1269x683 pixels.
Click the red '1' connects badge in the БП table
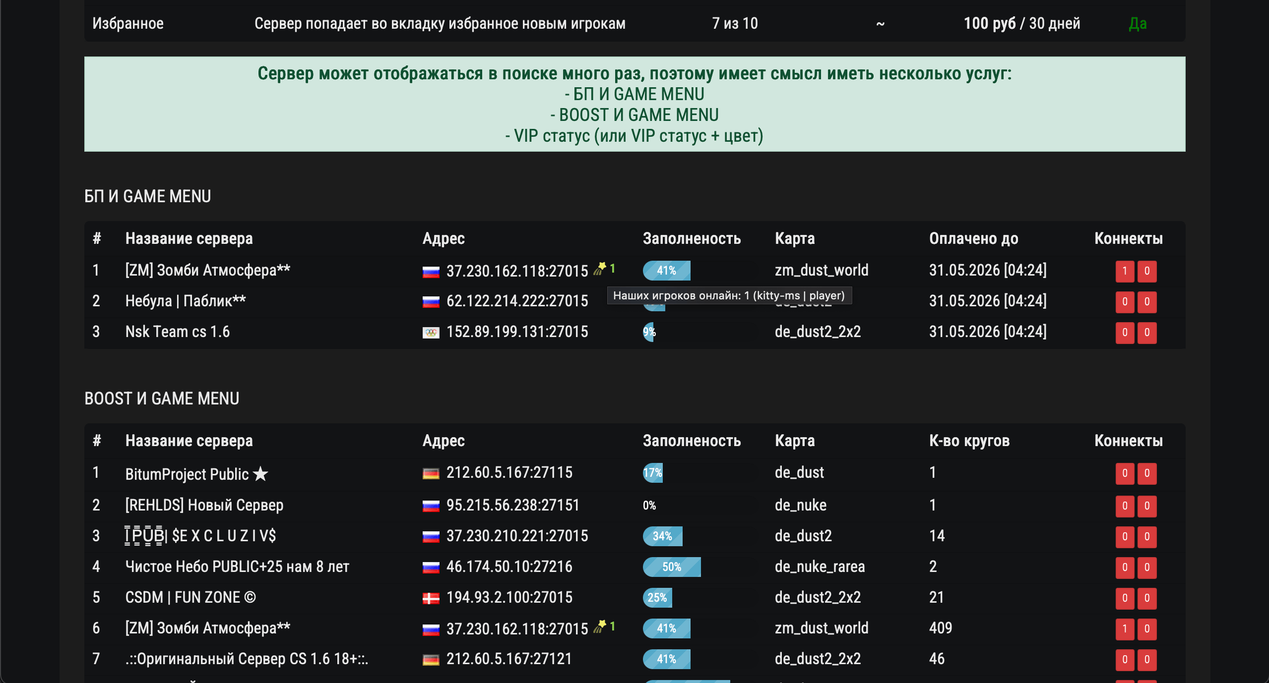[1125, 271]
